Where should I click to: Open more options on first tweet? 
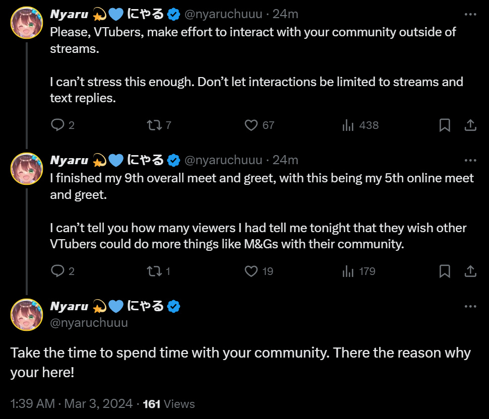coord(470,15)
